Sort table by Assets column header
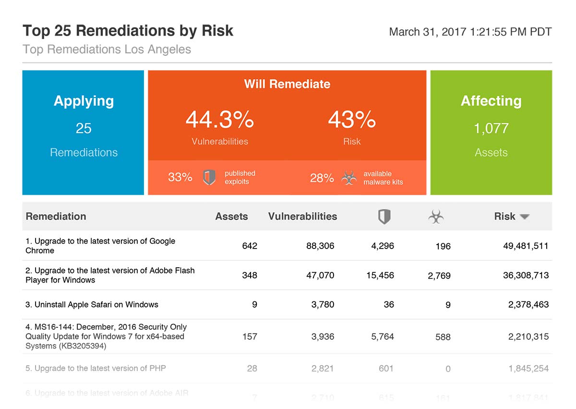 pos(231,216)
